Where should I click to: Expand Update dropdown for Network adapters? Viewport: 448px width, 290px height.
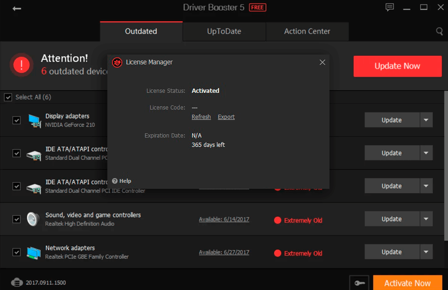click(426, 252)
